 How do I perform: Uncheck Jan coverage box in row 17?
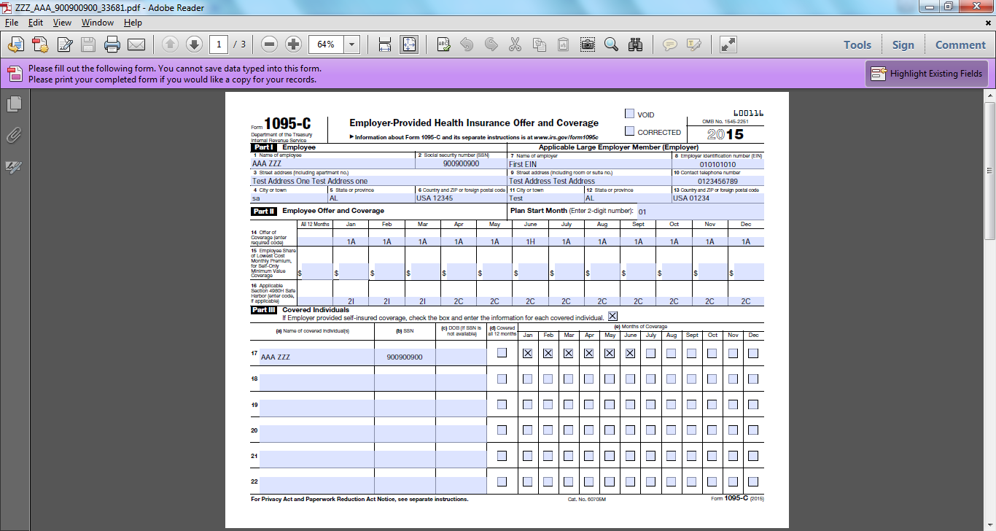527,353
